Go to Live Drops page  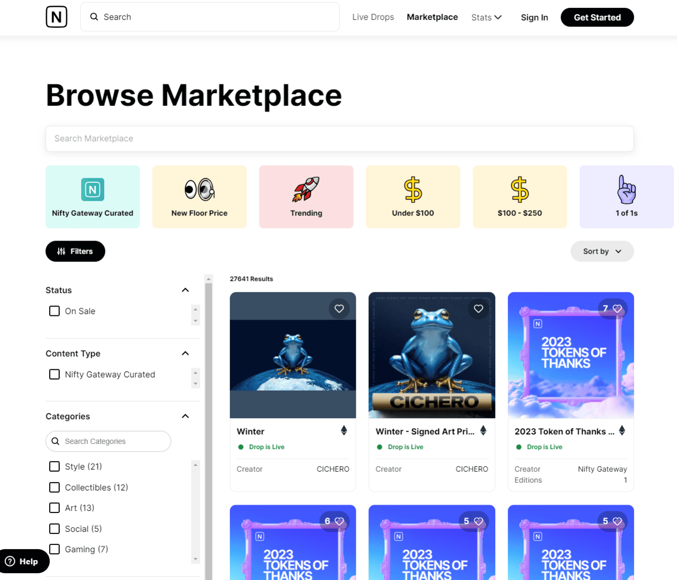(x=373, y=17)
